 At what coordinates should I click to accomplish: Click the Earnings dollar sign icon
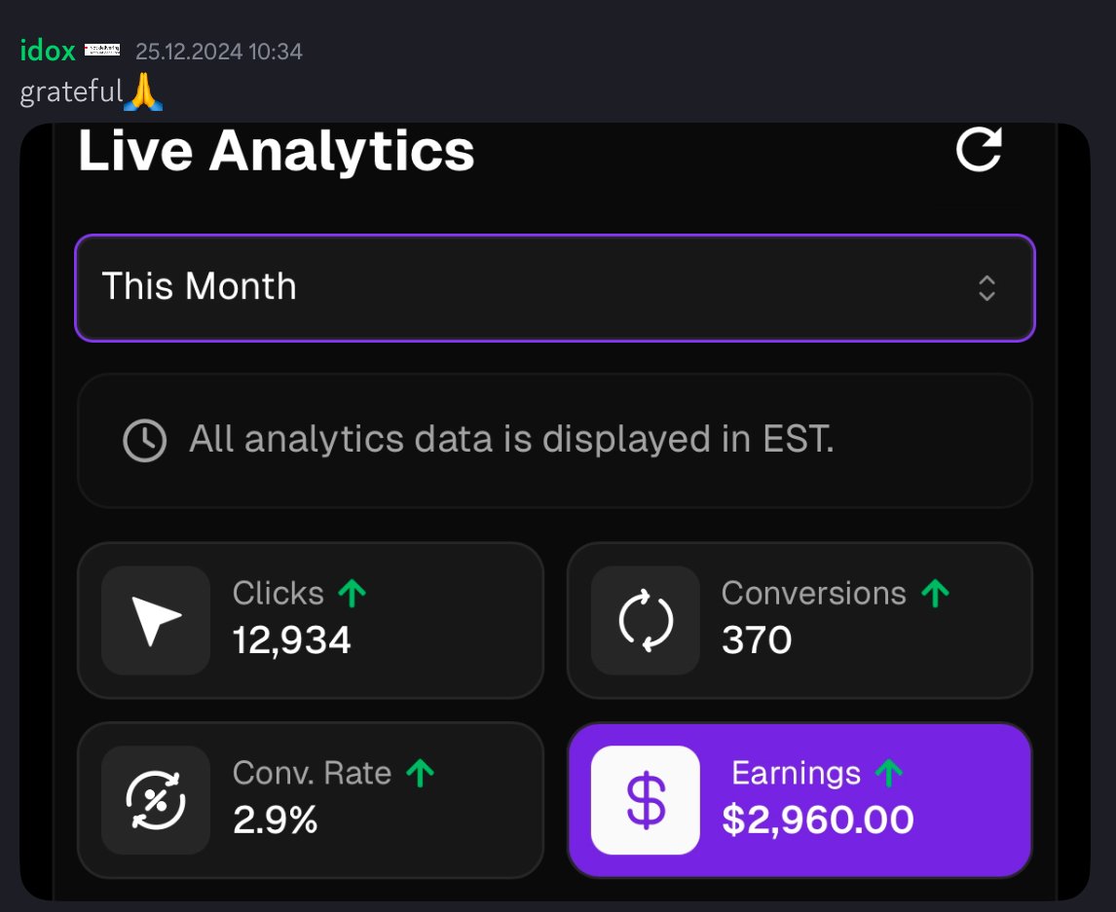(x=646, y=800)
